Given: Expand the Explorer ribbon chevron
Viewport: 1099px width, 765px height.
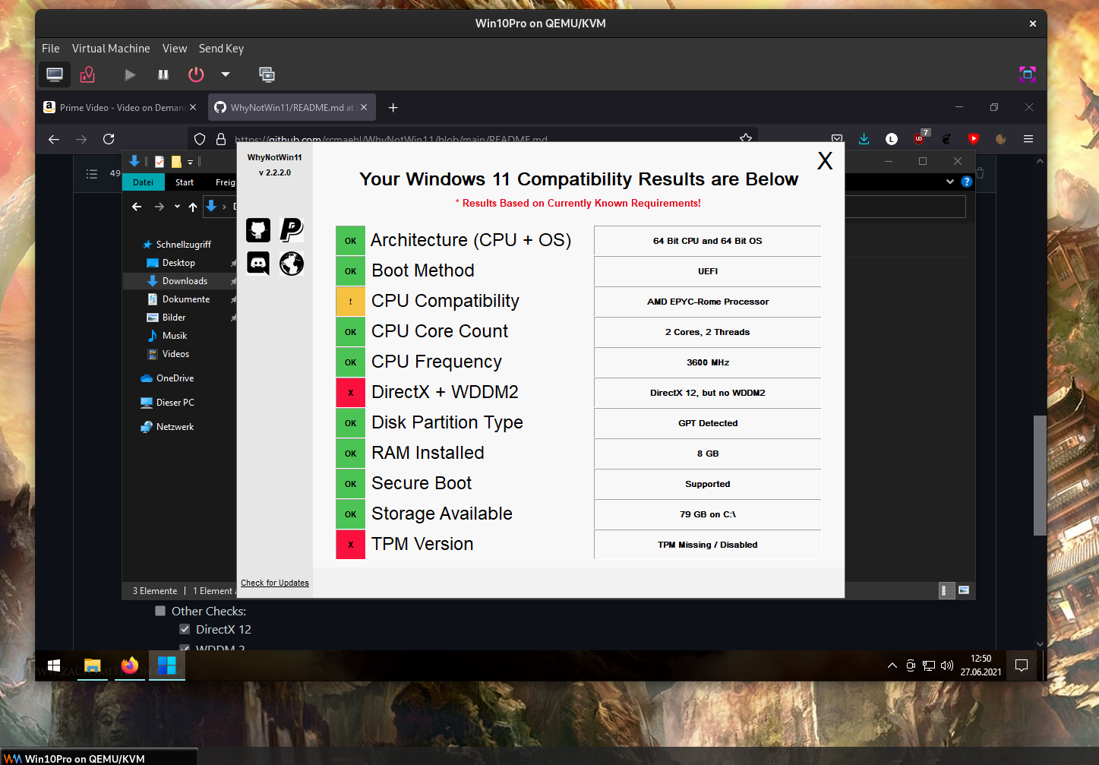Looking at the screenshot, I should (x=950, y=182).
